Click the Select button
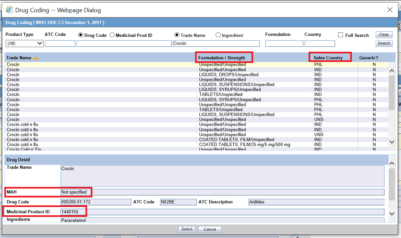This screenshot has width=401, height=238. coord(187,229)
